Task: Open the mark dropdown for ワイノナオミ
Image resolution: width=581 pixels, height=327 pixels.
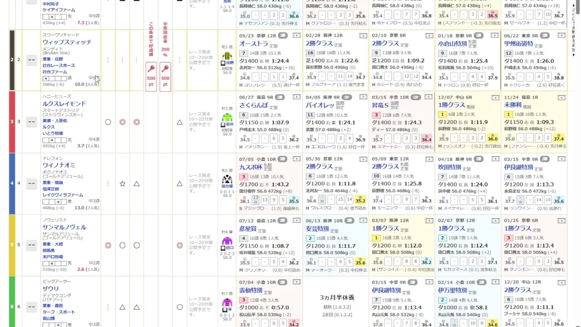Action: click(31, 183)
